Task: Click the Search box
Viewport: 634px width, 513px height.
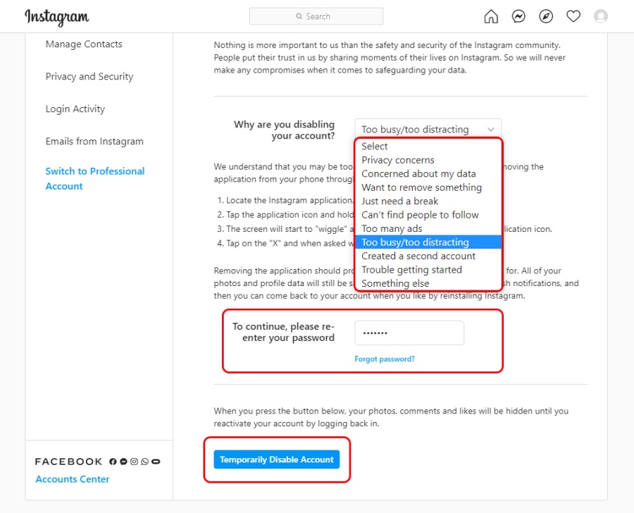Action: (316, 16)
